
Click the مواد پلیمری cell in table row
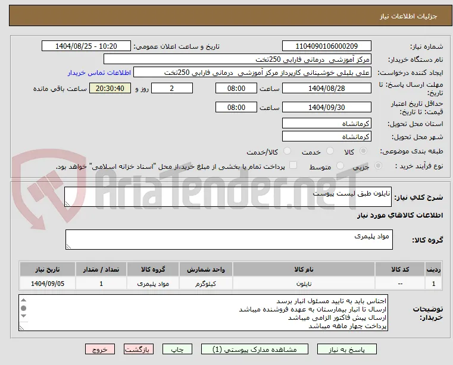point(153,284)
